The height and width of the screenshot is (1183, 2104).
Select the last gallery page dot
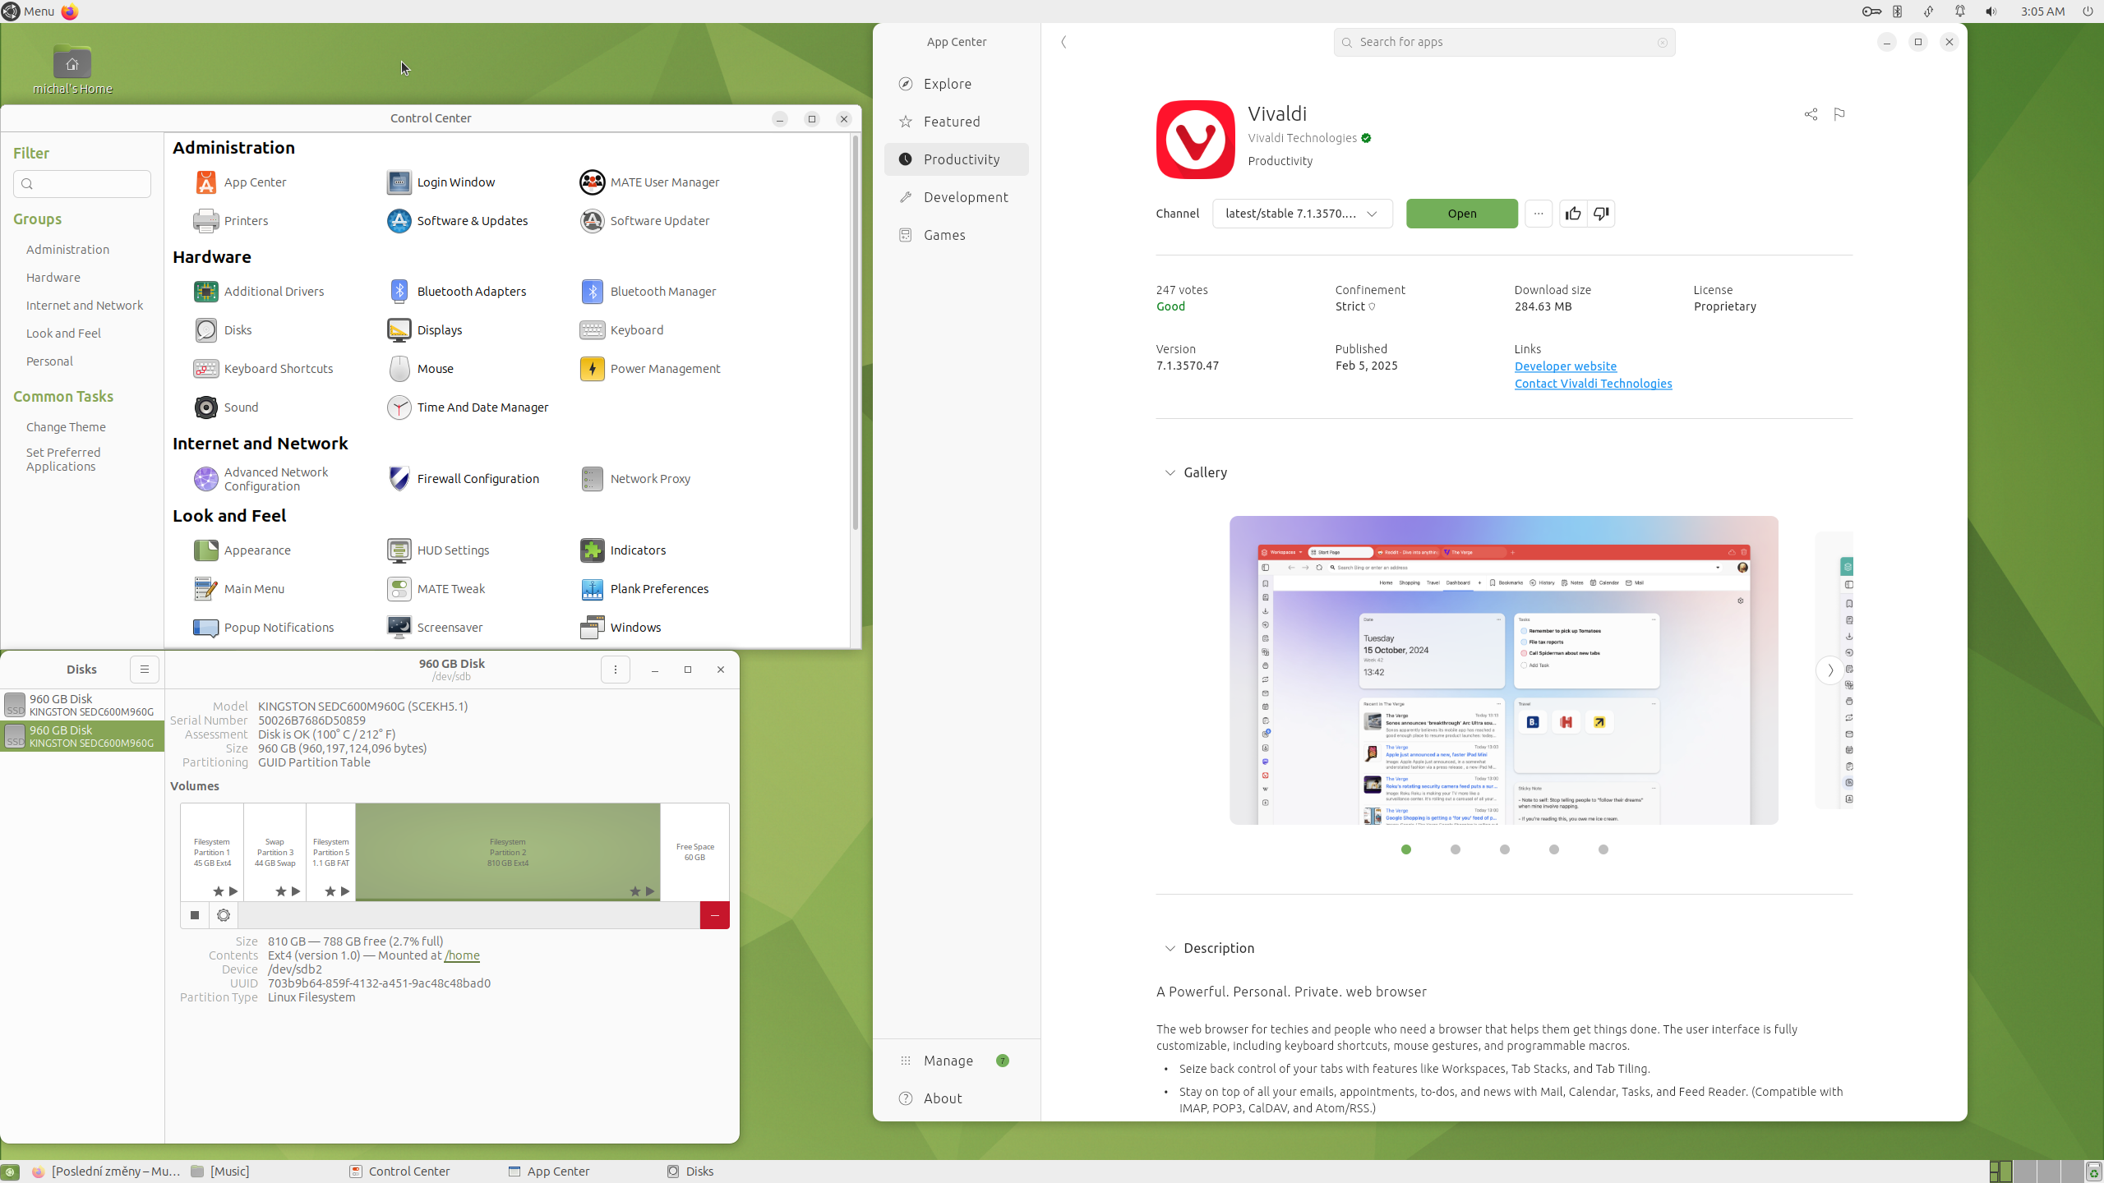(1603, 849)
